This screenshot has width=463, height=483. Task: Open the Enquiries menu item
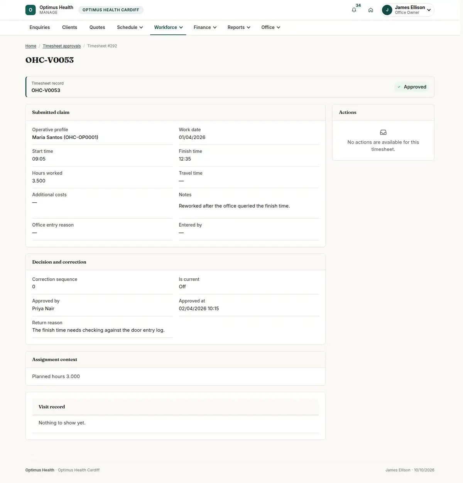click(x=40, y=27)
